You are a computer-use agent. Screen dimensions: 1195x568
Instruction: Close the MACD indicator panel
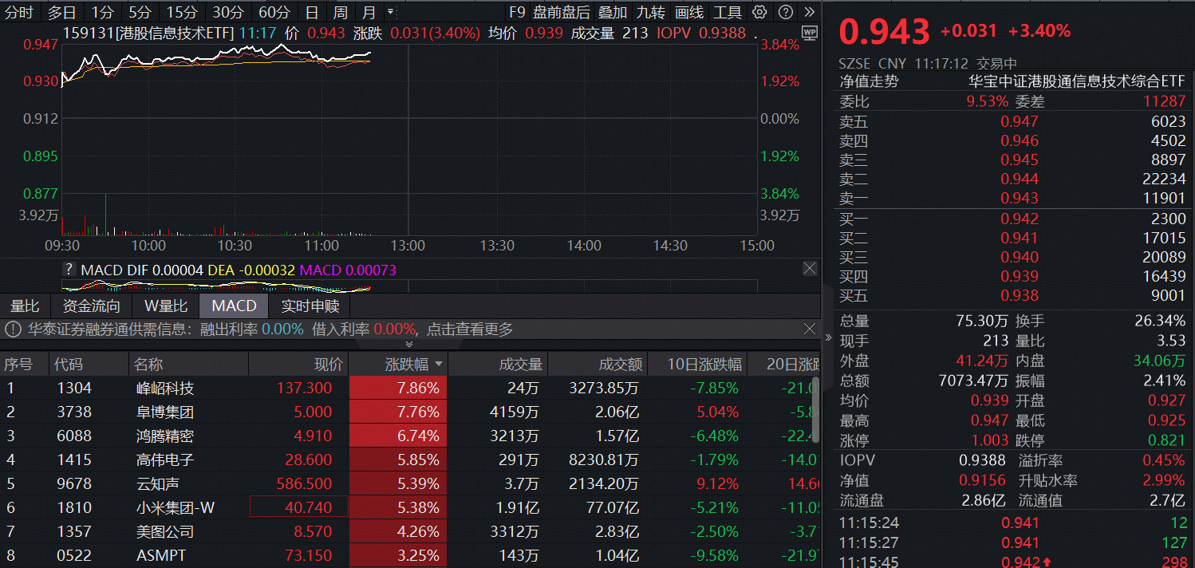point(810,269)
